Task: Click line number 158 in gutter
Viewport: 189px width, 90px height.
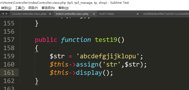Action: click(x=9, y=48)
